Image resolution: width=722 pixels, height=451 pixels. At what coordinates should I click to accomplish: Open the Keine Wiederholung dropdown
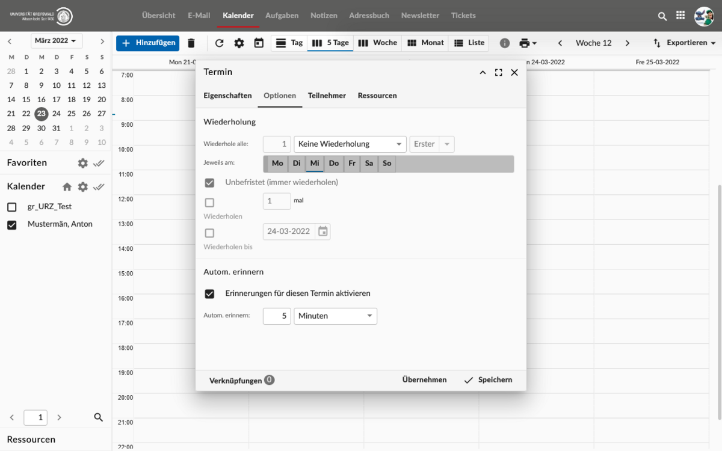coord(350,144)
